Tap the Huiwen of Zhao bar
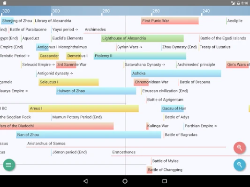250x187 pixels. point(96,91)
